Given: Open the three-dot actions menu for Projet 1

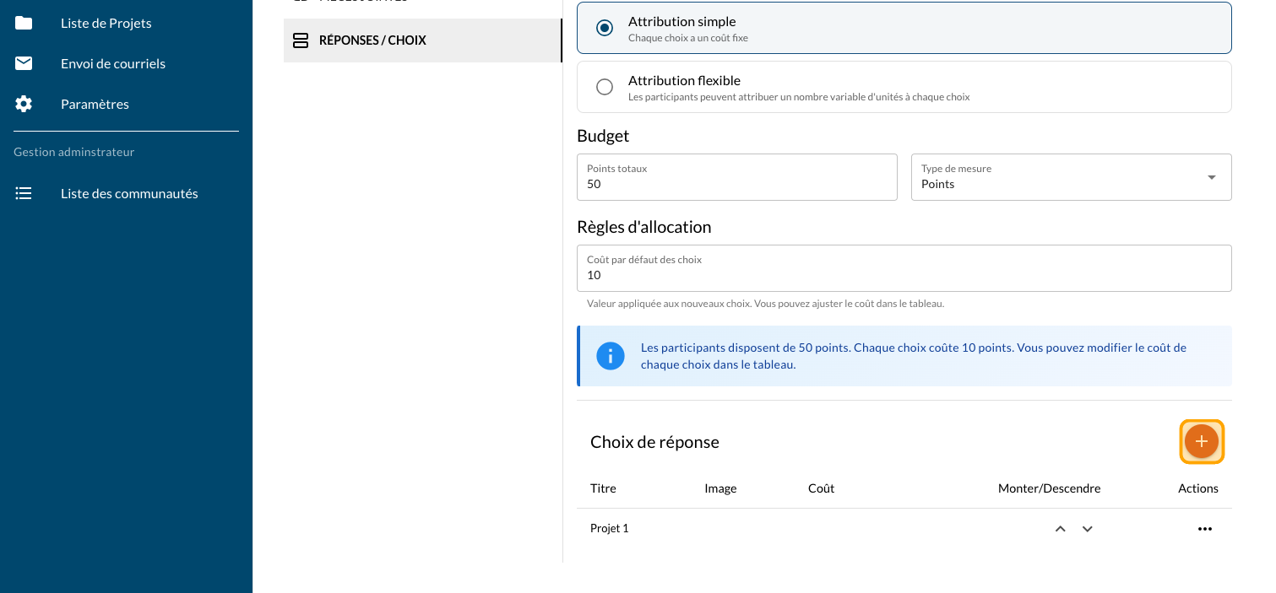Looking at the screenshot, I should coord(1204,529).
